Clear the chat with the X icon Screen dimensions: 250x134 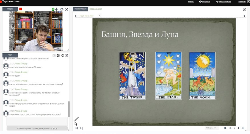click(x=54, y=55)
